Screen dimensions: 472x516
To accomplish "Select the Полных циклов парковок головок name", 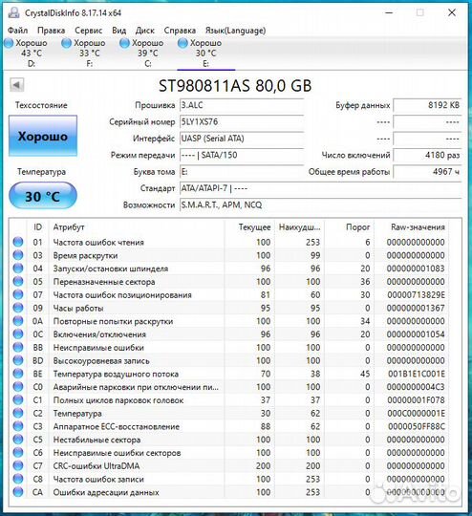I will coord(118,400).
